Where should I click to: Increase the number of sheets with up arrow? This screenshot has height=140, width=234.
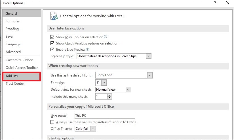(x=109, y=95)
